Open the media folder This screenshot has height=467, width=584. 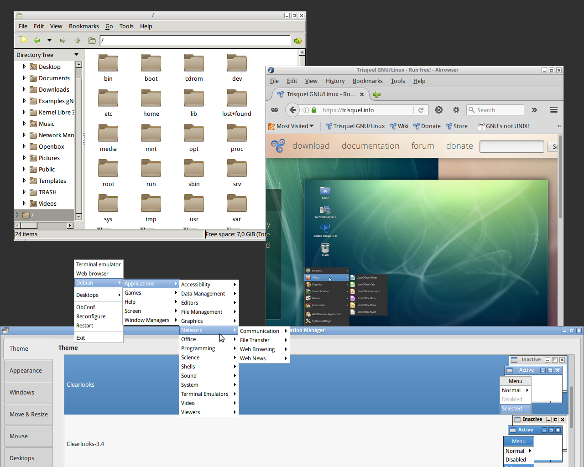pyautogui.click(x=108, y=138)
